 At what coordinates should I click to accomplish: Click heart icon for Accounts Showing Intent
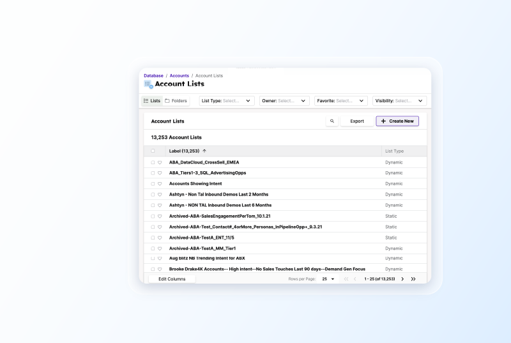point(160,184)
